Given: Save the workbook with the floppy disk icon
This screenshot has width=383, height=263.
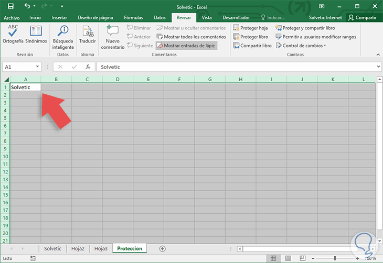Looking at the screenshot, I should click(x=10, y=6).
